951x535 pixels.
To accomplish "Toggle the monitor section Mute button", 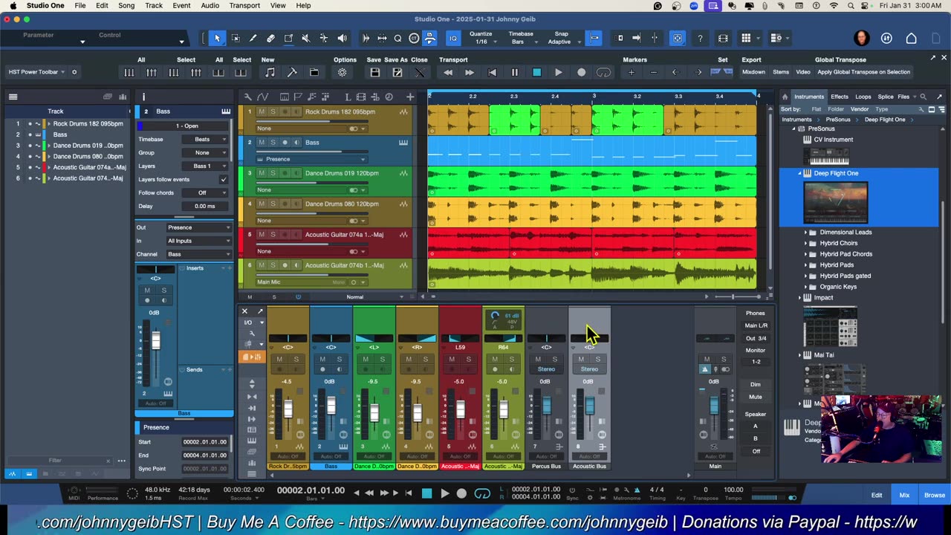I will (755, 397).
